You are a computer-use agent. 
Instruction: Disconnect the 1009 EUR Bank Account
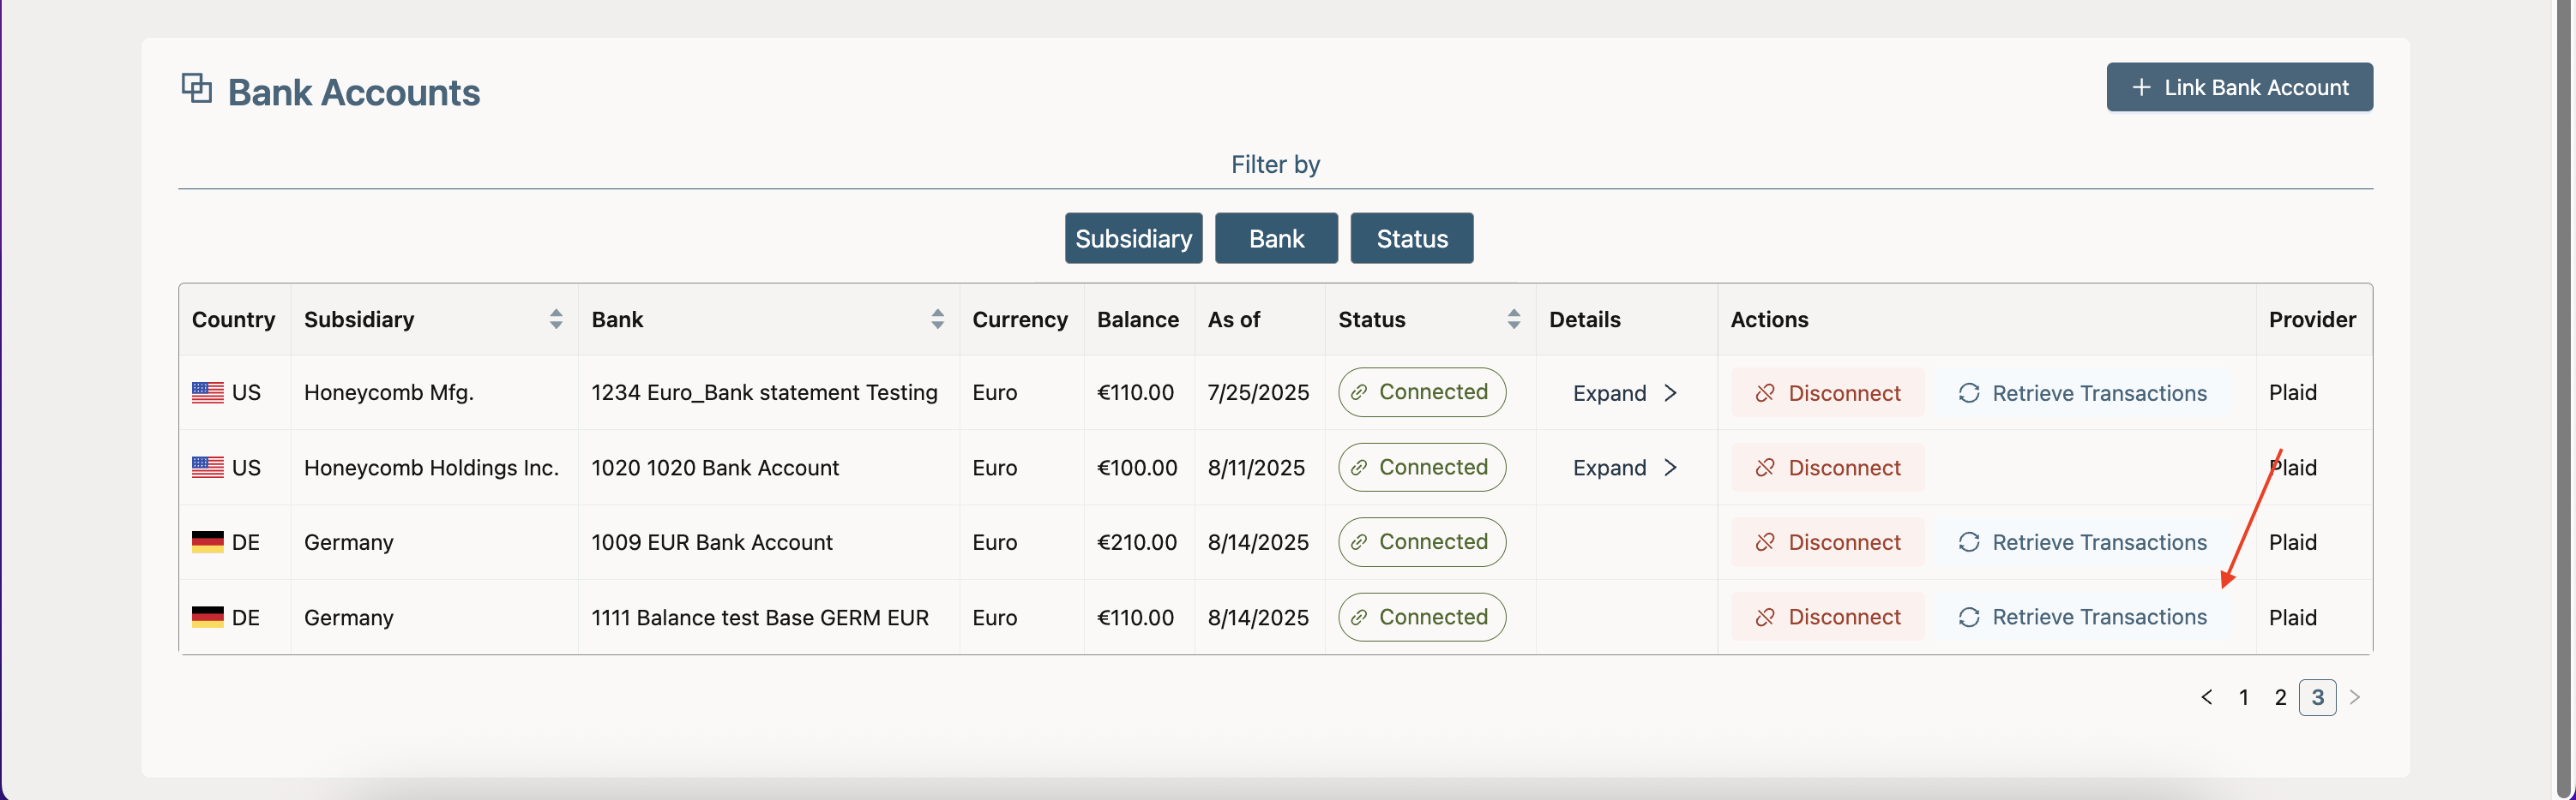coord(1827,542)
